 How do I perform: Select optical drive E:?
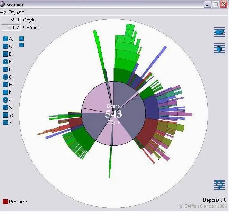click(6, 62)
